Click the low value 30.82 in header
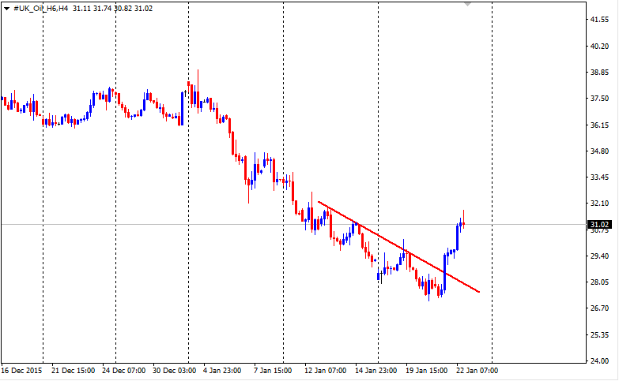 pos(123,8)
